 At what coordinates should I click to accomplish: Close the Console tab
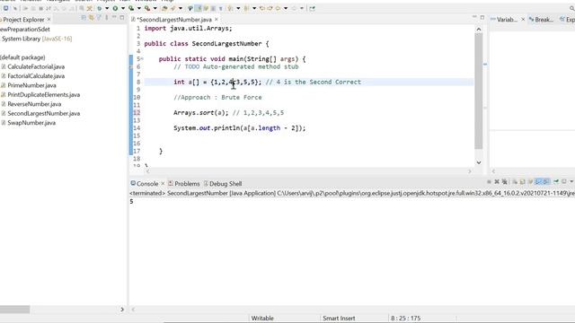click(163, 183)
